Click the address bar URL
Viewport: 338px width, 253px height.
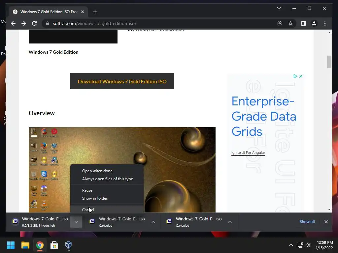point(94,23)
